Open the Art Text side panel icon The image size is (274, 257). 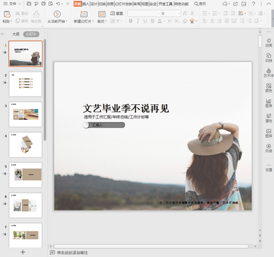click(x=269, y=73)
